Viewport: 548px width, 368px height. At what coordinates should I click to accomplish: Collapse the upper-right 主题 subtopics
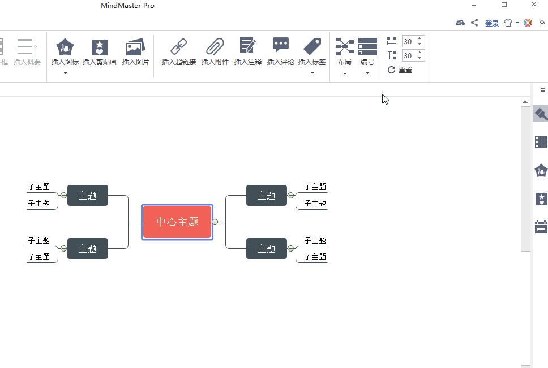pos(290,196)
